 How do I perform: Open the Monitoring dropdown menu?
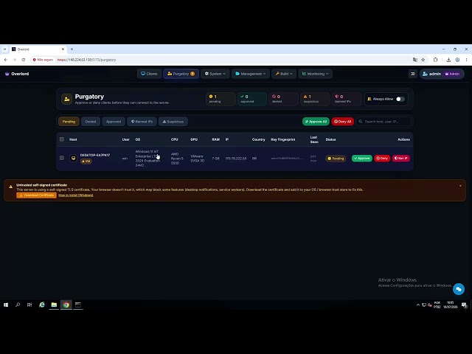coord(315,74)
